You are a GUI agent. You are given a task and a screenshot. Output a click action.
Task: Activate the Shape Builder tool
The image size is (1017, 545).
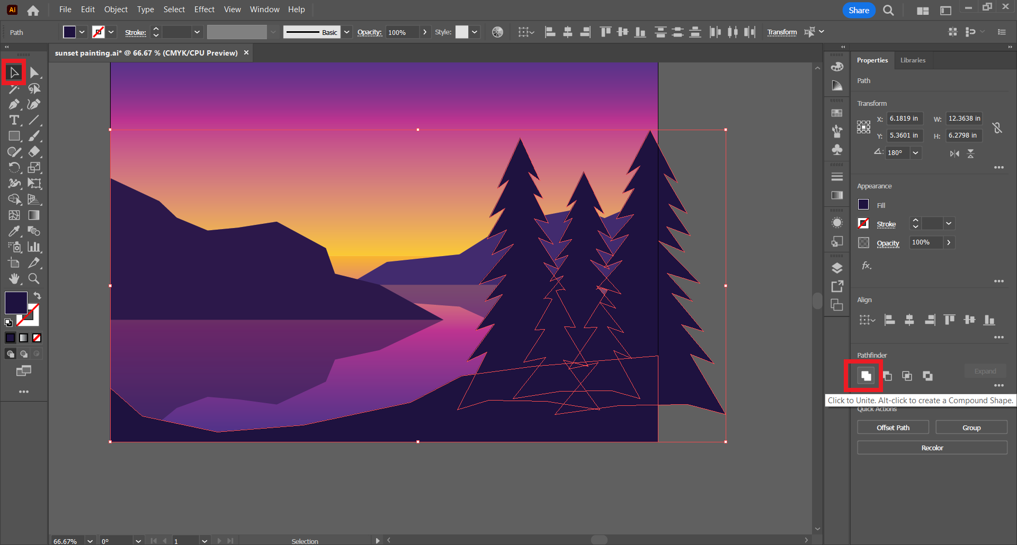tap(14, 199)
